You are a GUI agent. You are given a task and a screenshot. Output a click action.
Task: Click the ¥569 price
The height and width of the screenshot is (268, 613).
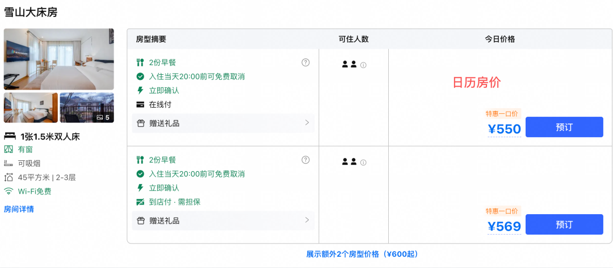click(505, 226)
